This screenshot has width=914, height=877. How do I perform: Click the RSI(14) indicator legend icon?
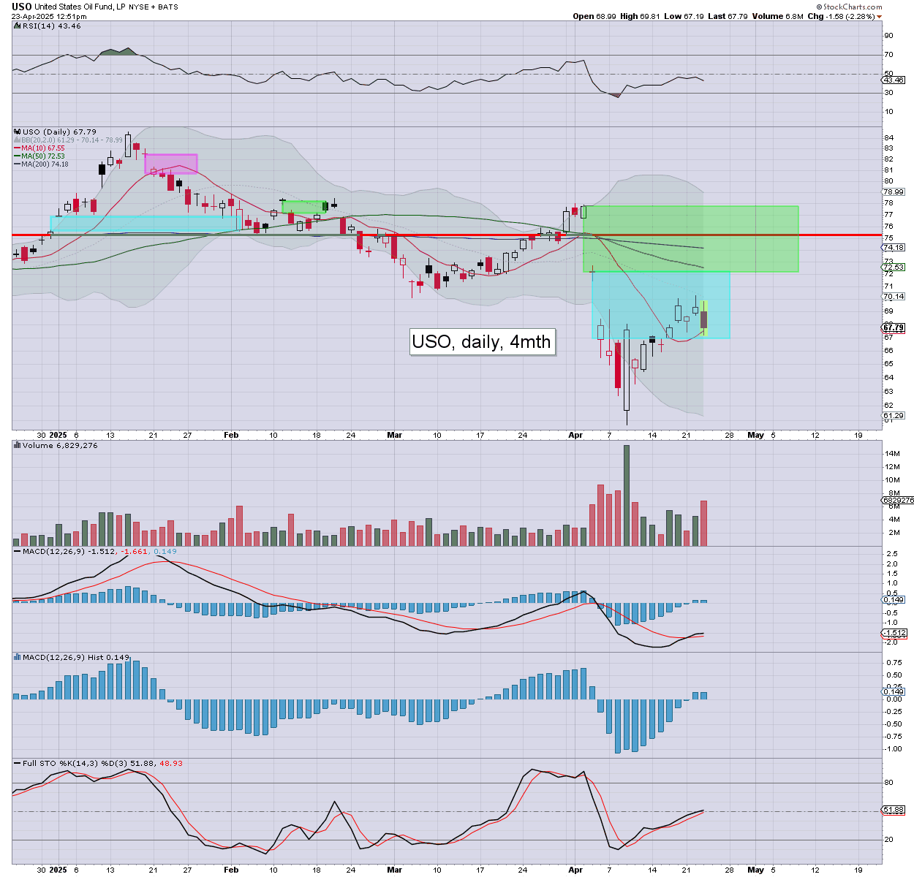tap(17, 26)
